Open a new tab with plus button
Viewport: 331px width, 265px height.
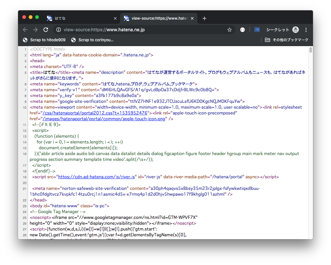[x=204, y=18]
